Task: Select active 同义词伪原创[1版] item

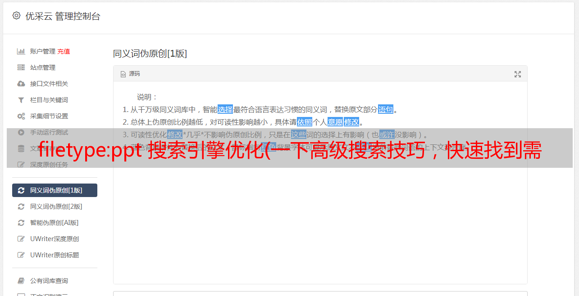Action: pos(55,190)
